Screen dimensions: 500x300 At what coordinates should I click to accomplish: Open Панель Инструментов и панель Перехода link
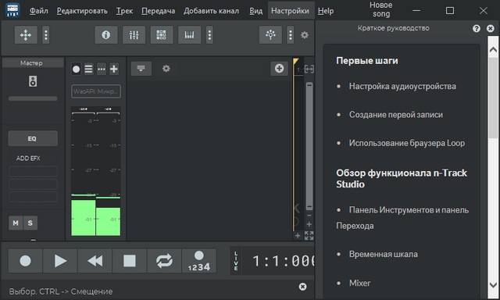(402, 218)
